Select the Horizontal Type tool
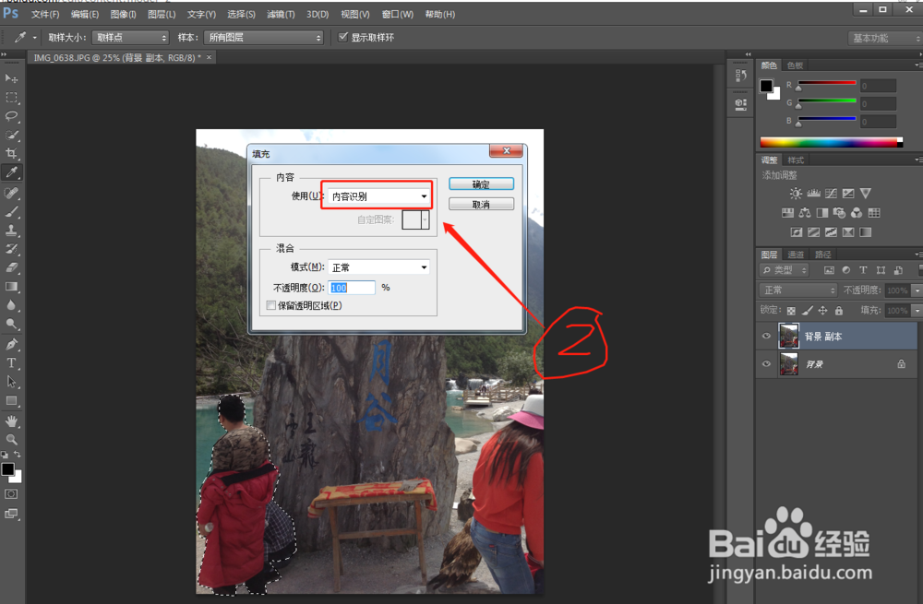This screenshot has height=604, width=923. [x=11, y=363]
